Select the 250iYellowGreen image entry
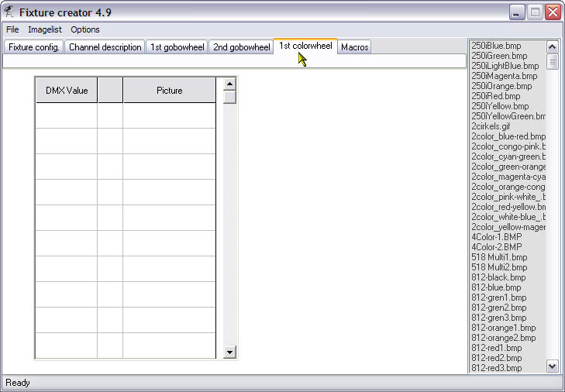 click(x=508, y=116)
